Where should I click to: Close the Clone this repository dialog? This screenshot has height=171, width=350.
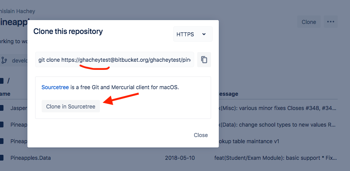click(201, 135)
